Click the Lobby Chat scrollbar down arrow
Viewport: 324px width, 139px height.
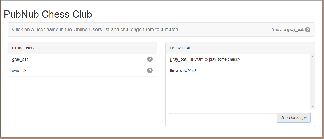click(312, 106)
